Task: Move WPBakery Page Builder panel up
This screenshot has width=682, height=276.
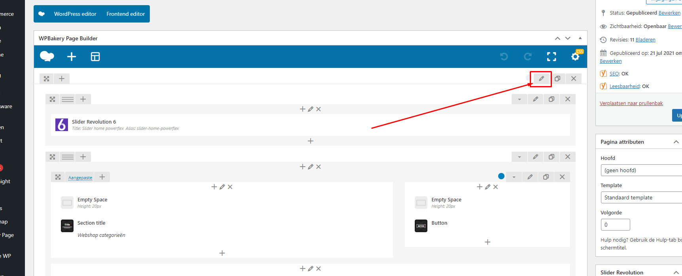Action: [557, 38]
